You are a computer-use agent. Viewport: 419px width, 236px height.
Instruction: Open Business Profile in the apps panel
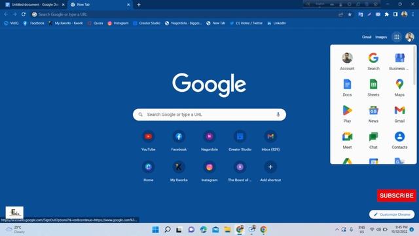[399, 62]
